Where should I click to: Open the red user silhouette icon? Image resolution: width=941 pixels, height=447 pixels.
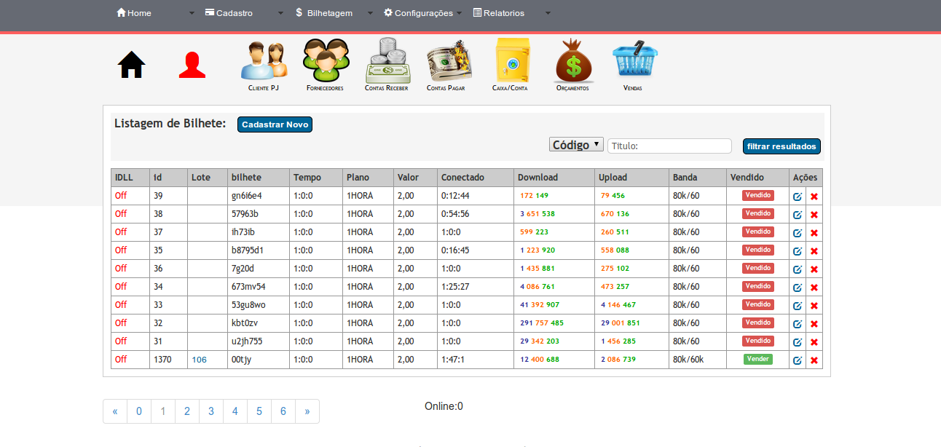pyautogui.click(x=192, y=65)
